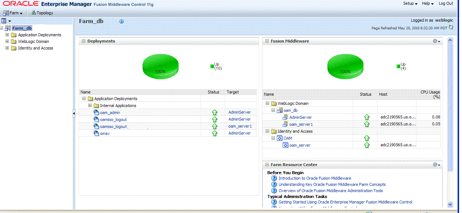Open the AdminServer link in Fusion Middleware
Viewport: 462px width, 213px height.
click(x=301, y=117)
